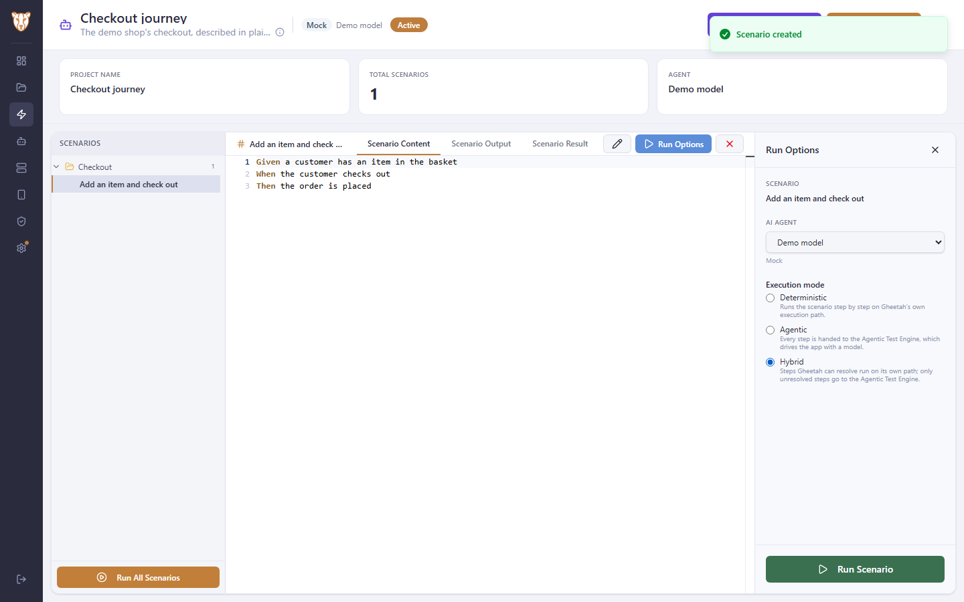Click the 'Demo model' text in header
Viewport: 964px width, 602px height.
click(359, 25)
